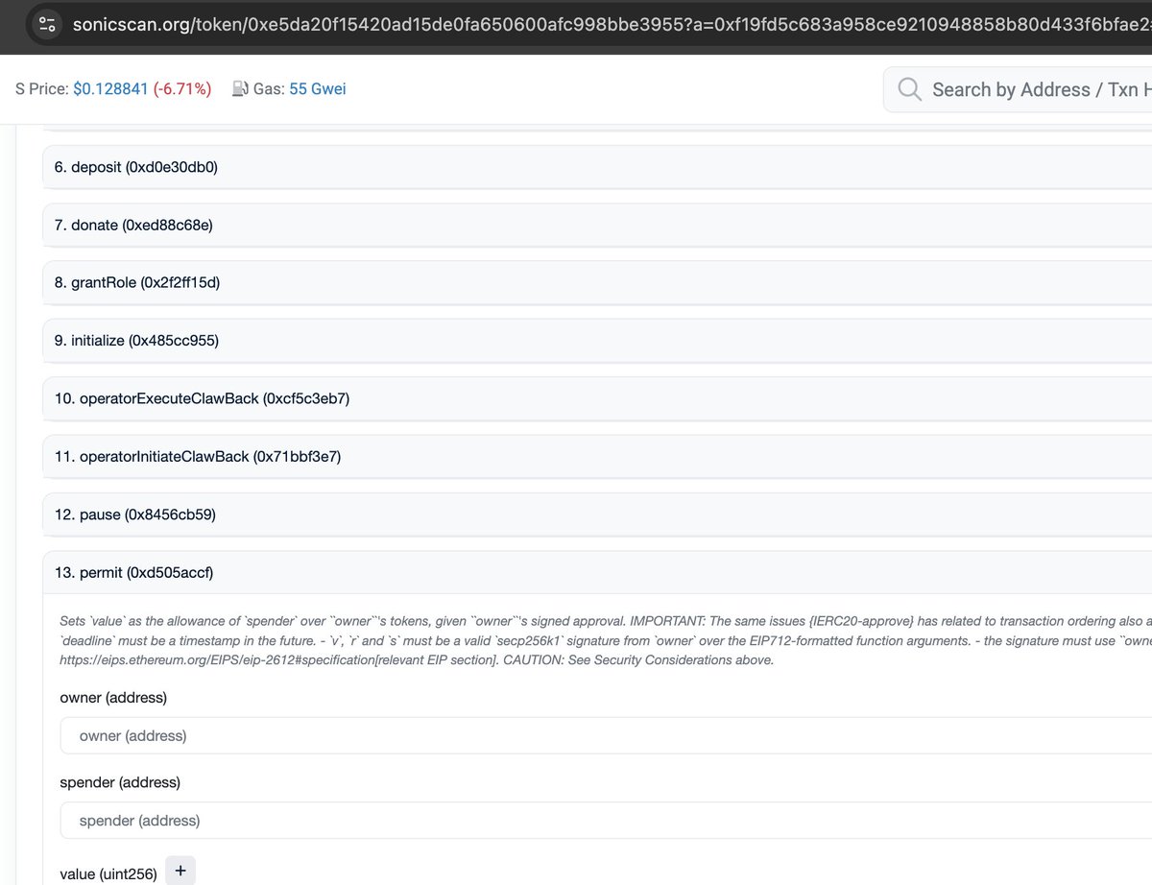Focus the Search by Address box
The image size is (1152, 885).
(x=1018, y=89)
